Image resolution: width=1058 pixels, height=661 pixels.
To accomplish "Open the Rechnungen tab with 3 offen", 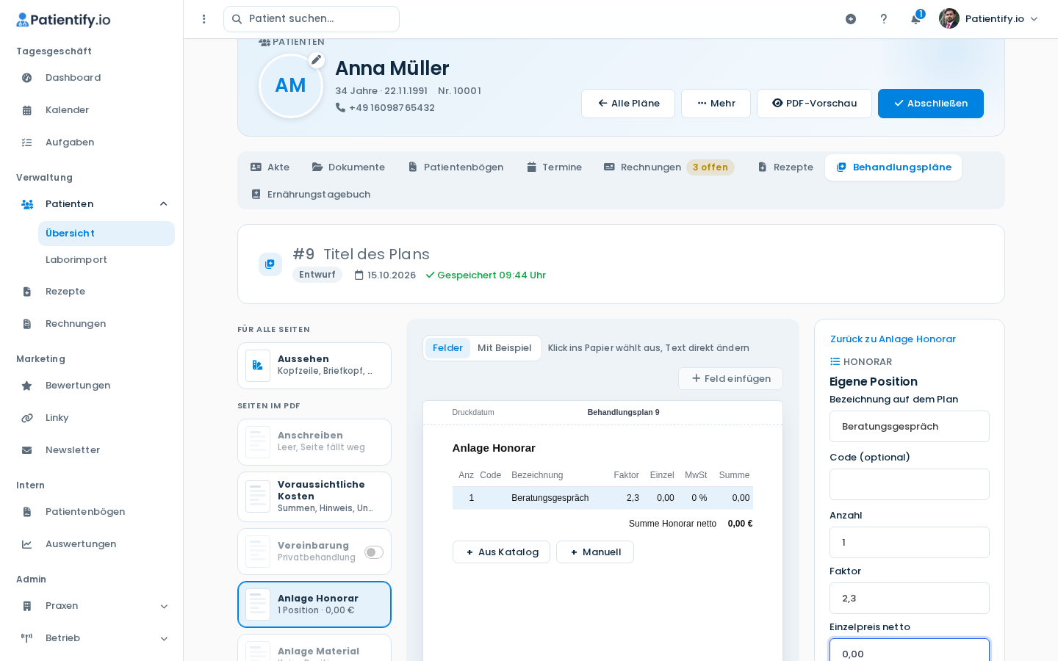I will pos(669,167).
